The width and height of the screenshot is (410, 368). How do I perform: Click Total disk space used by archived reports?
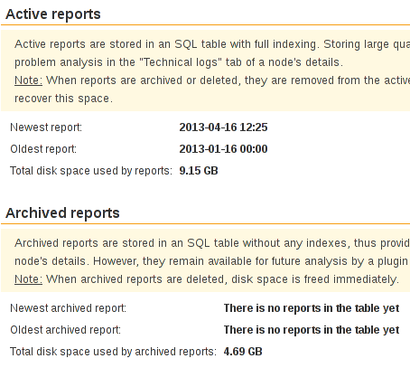[x=113, y=352]
